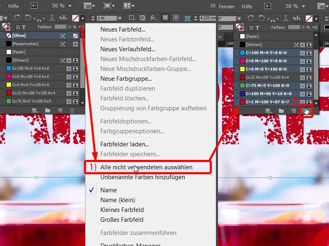Image resolution: width=329 pixels, height=246 pixels.
Task: Click trash icon in left swatches panel
Action: click(x=72, y=110)
